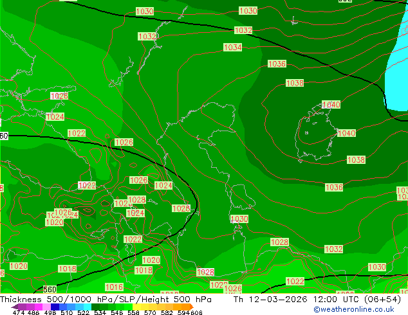
Task: Click the 1016 isobar label
Action: 114,287
